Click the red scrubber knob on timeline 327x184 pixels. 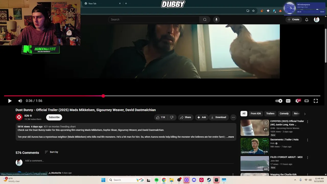click(103, 96)
